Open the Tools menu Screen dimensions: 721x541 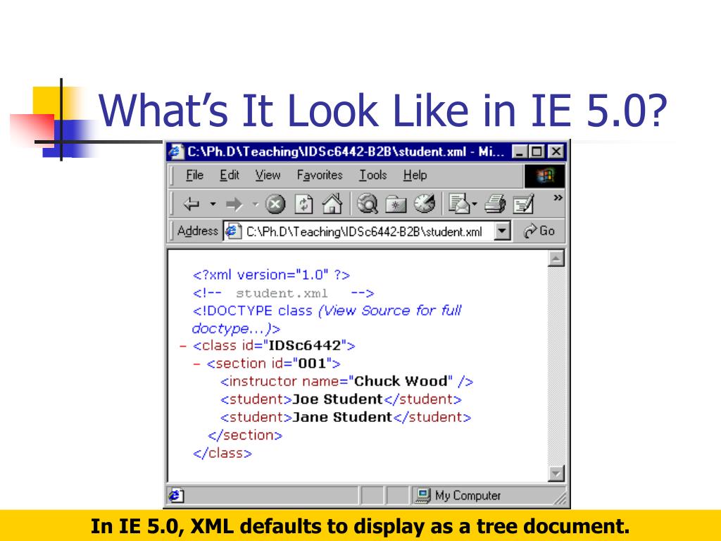373,175
